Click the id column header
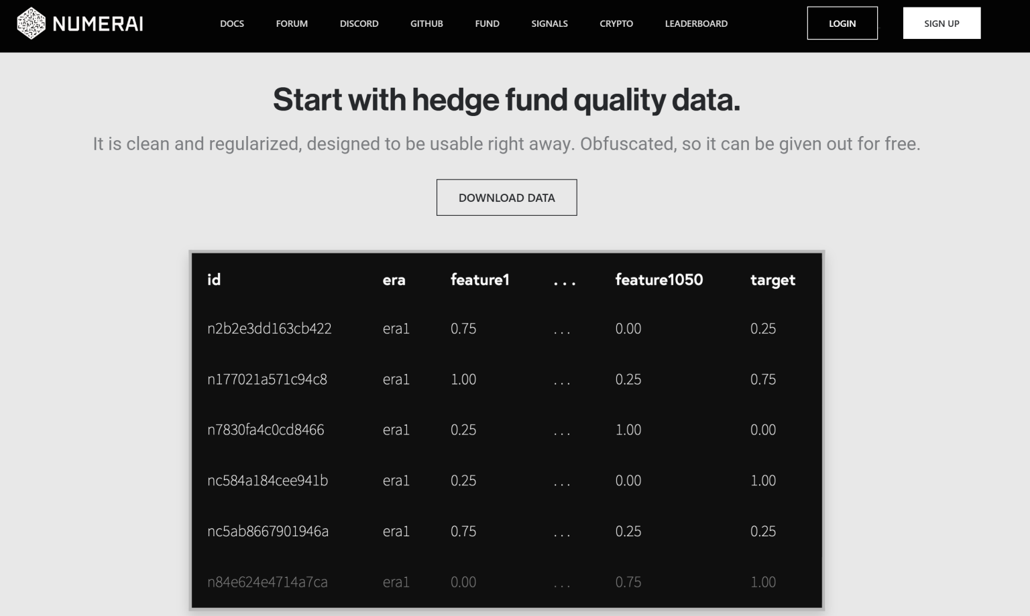This screenshot has width=1030, height=616. pos(213,280)
